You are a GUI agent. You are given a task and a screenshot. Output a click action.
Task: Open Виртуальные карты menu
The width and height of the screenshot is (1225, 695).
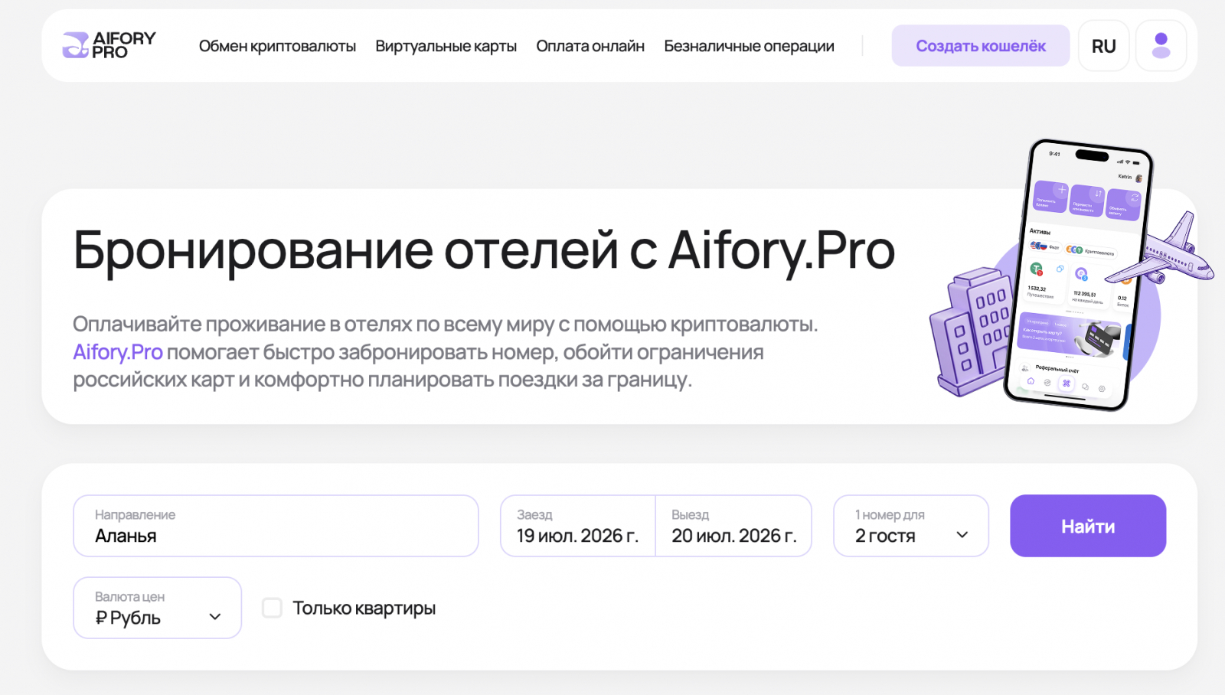[x=446, y=46]
